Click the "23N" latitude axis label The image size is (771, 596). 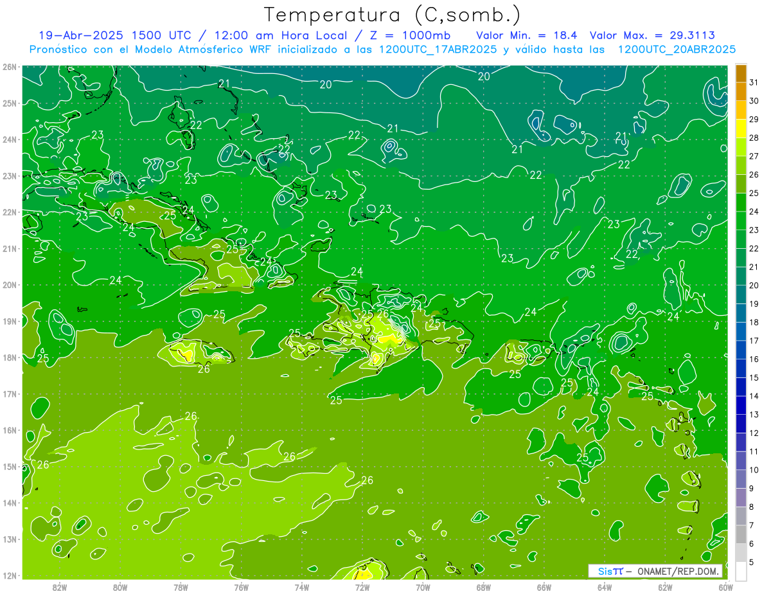(9, 176)
